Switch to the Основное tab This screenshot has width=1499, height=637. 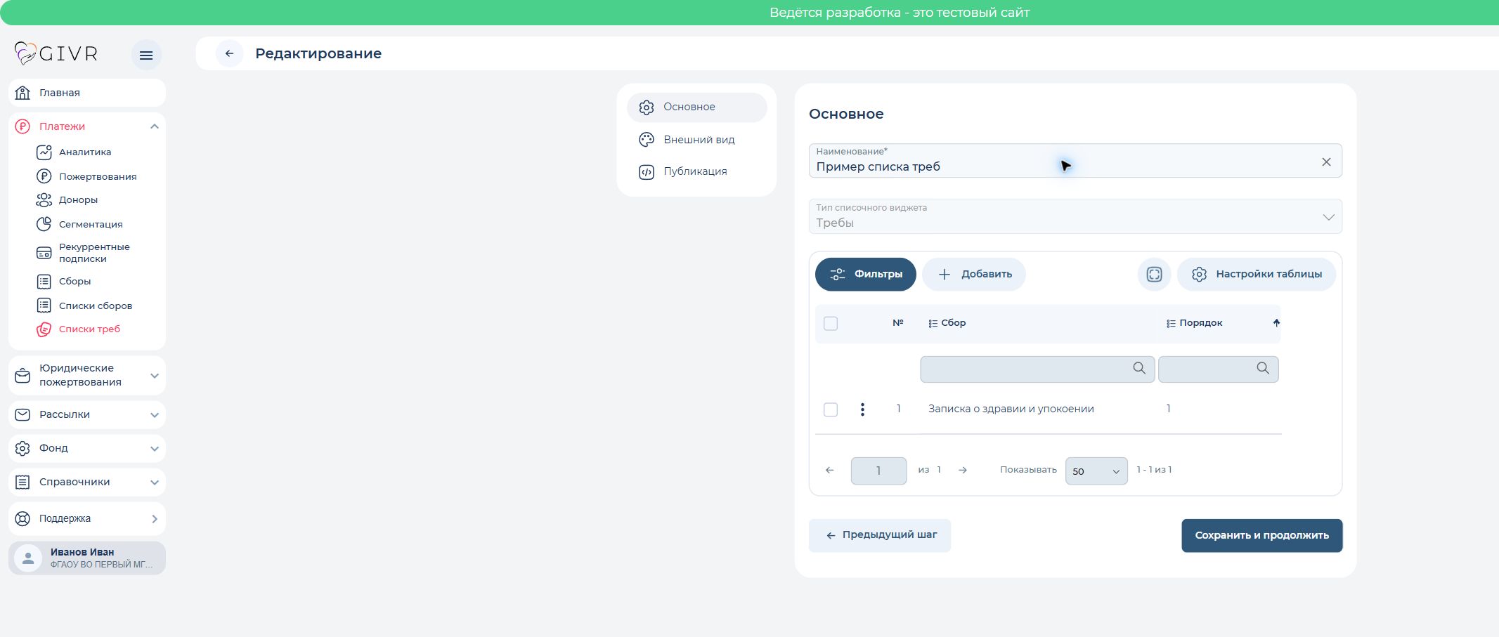click(x=696, y=107)
